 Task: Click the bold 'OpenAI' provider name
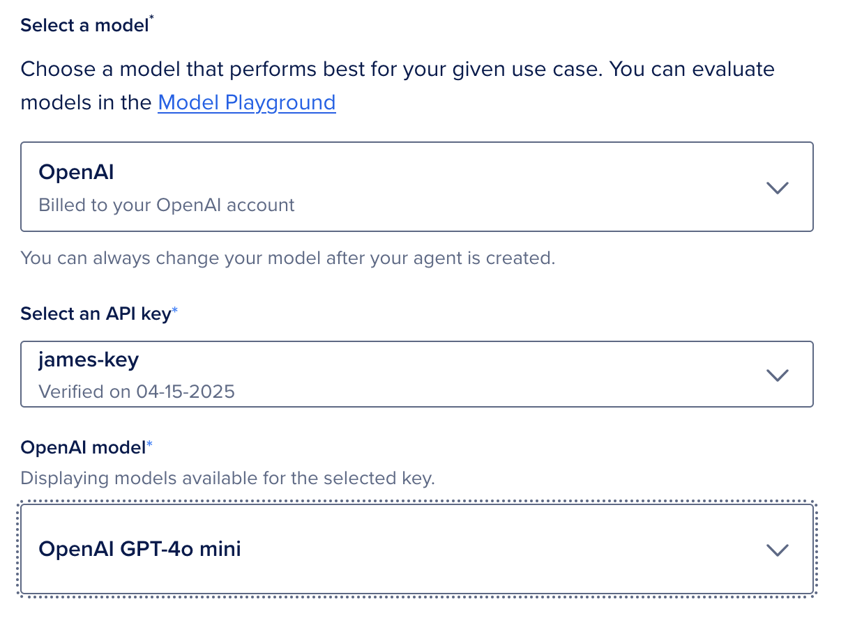pyautogui.click(x=76, y=172)
